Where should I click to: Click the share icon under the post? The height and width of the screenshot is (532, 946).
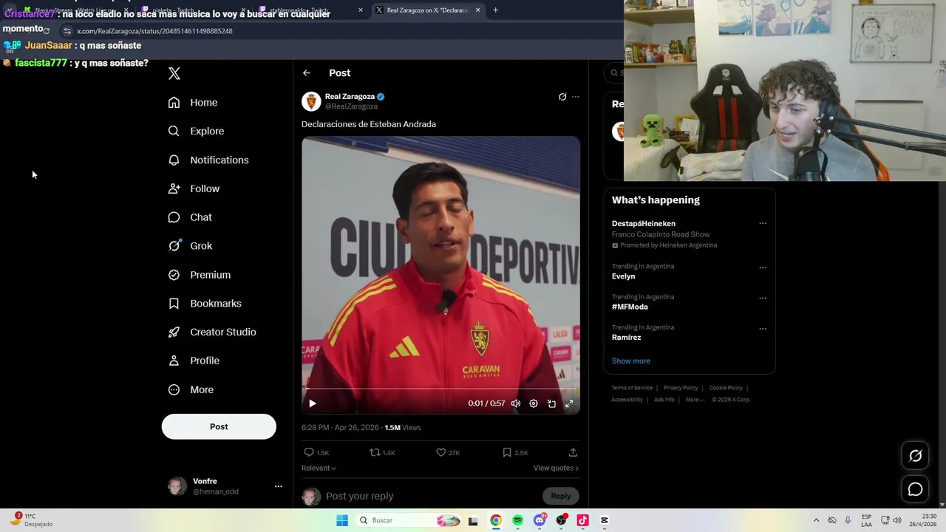click(x=573, y=452)
